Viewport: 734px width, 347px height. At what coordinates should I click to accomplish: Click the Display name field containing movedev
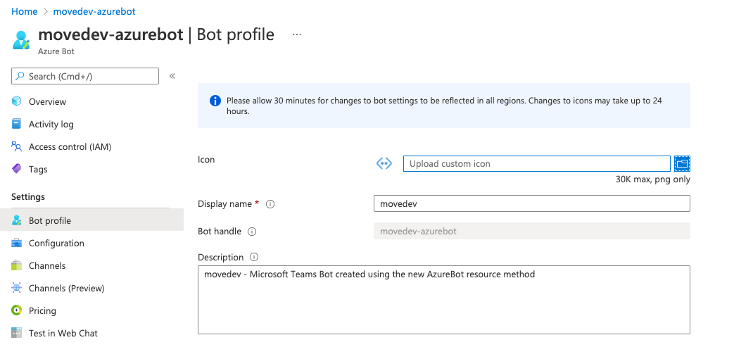coord(532,203)
